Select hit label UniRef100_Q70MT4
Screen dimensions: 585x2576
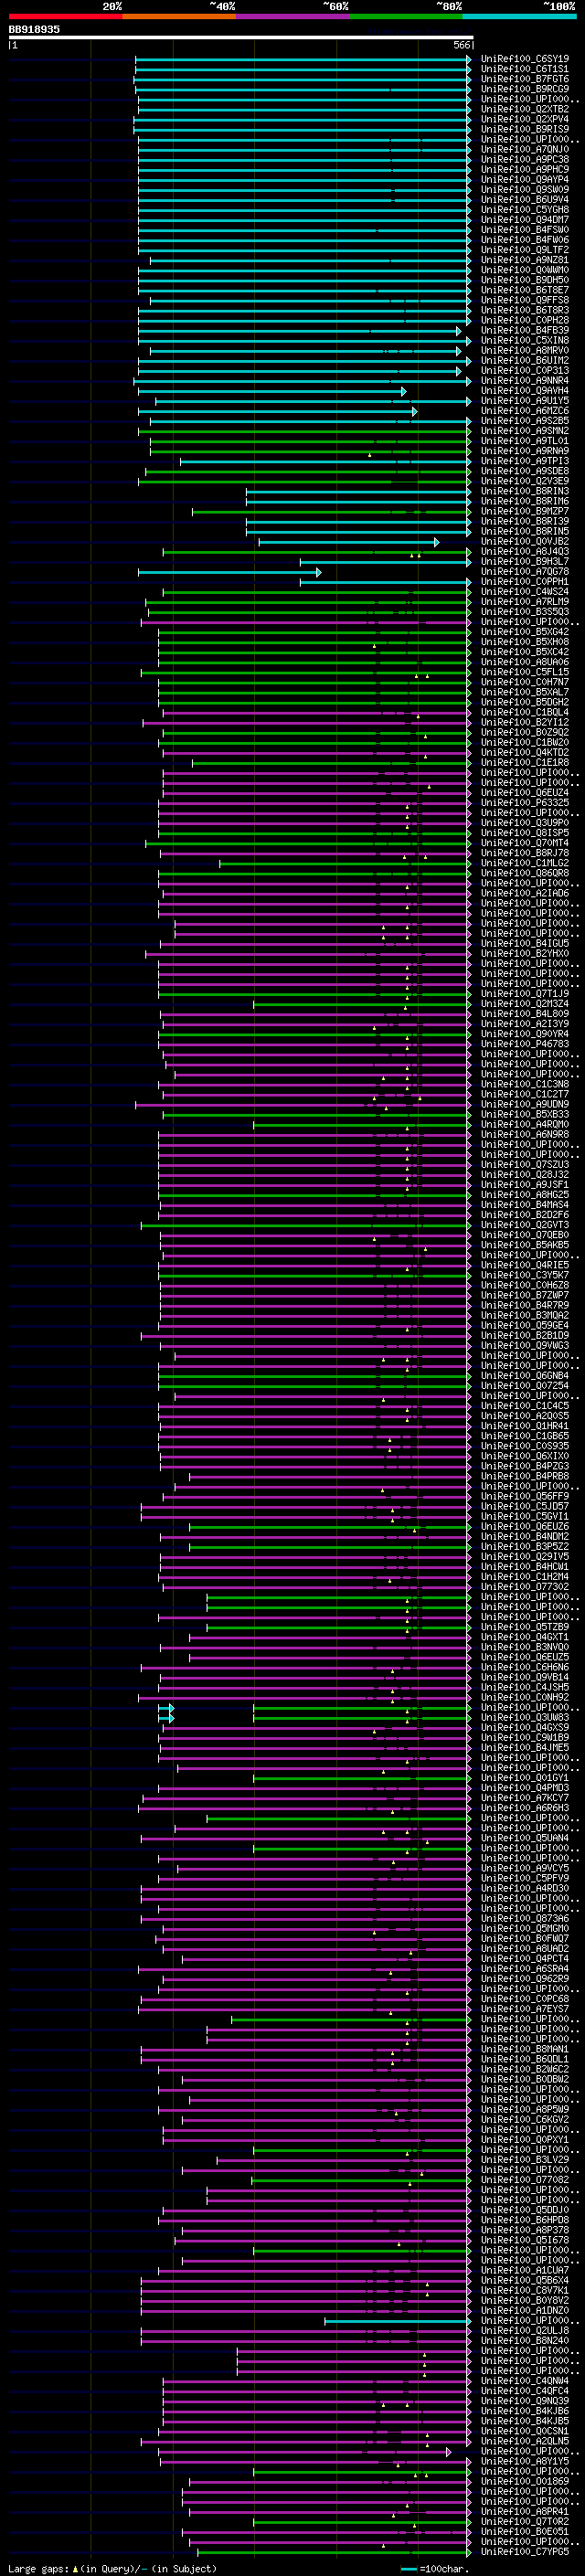pyautogui.click(x=525, y=843)
